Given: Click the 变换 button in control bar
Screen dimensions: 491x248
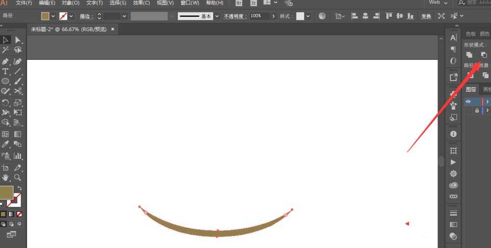Looking at the screenshot, I should click(x=426, y=16).
